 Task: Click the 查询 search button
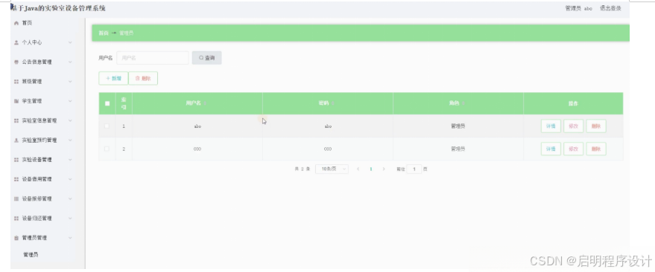pos(206,58)
